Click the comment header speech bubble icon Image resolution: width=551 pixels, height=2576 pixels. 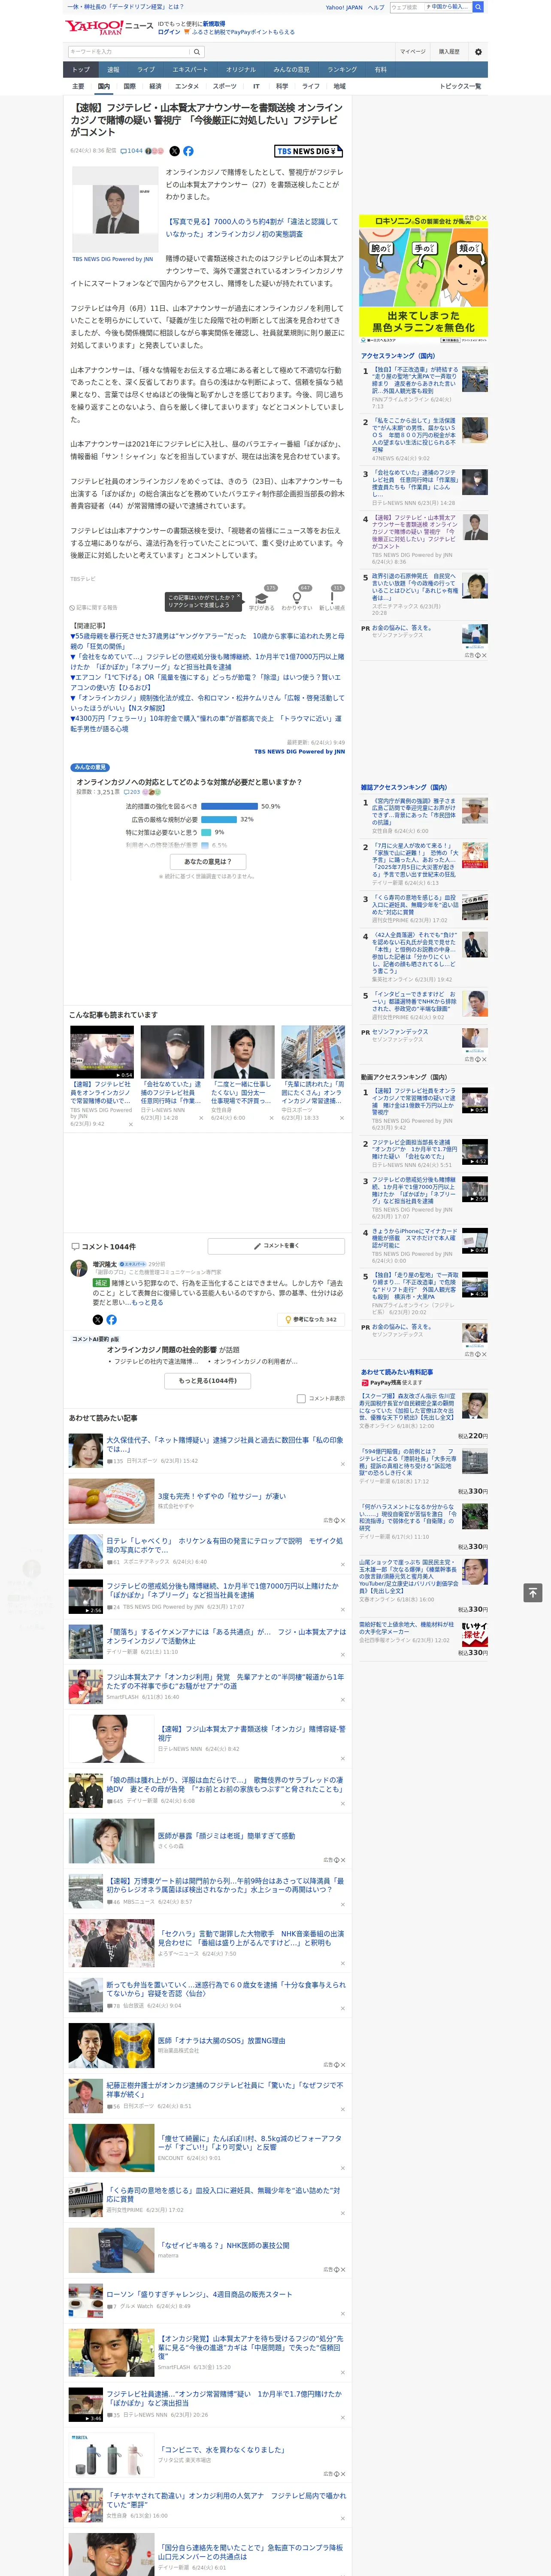(x=75, y=1247)
